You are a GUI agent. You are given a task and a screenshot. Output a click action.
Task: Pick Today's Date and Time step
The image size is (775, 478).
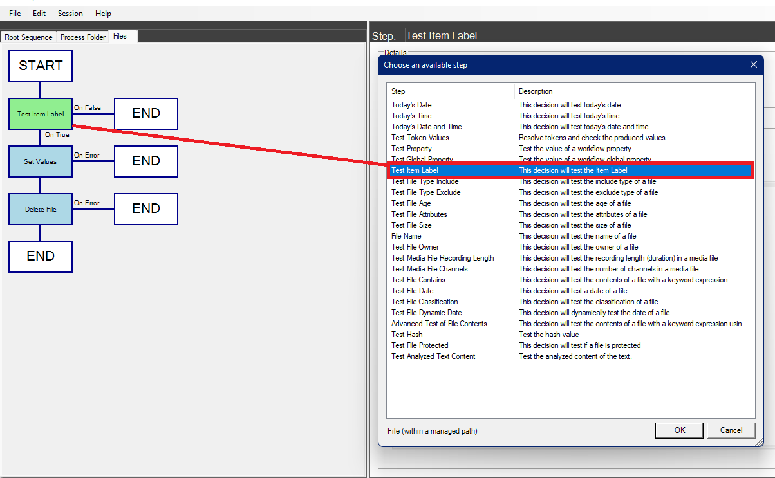tap(426, 127)
